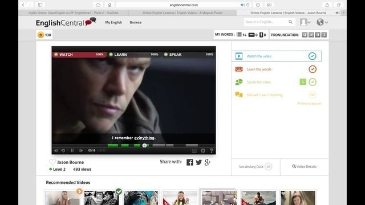Image resolution: width=365 pixels, height=205 pixels.
Task: Click the word 'everything' in subtitle
Action: click(144, 138)
